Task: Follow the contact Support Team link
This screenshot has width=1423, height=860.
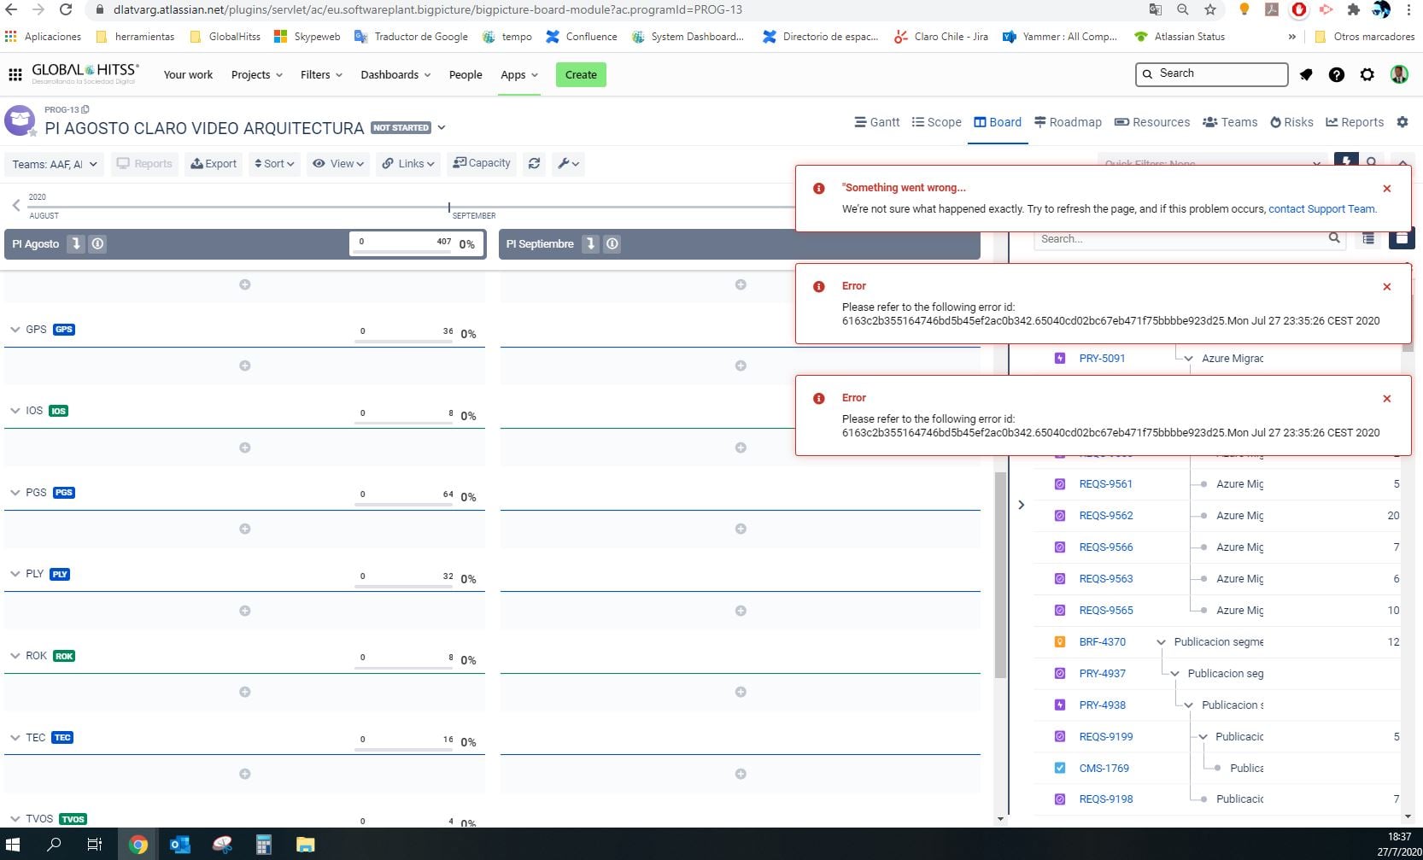Action: 1321,208
